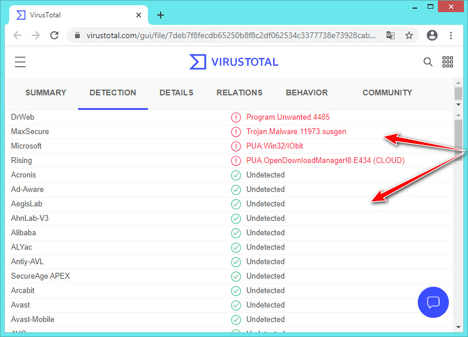Click the Rising red alert icon
Image resolution: width=468 pixels, height=337 pixels.
pos(236,161)
